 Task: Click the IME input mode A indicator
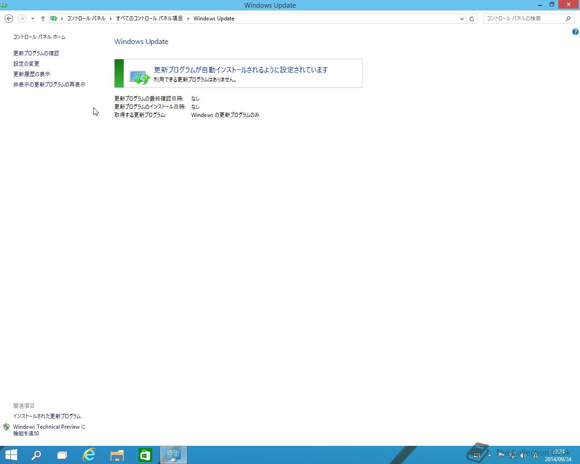click(x=535, y=455)
